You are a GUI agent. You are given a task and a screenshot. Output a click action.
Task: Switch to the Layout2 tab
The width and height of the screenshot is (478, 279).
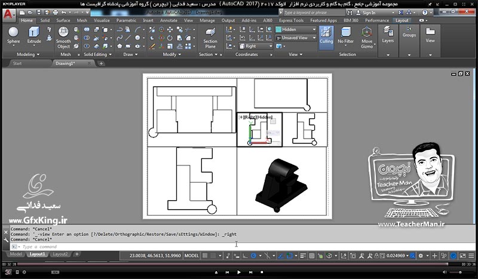[60, 254]
